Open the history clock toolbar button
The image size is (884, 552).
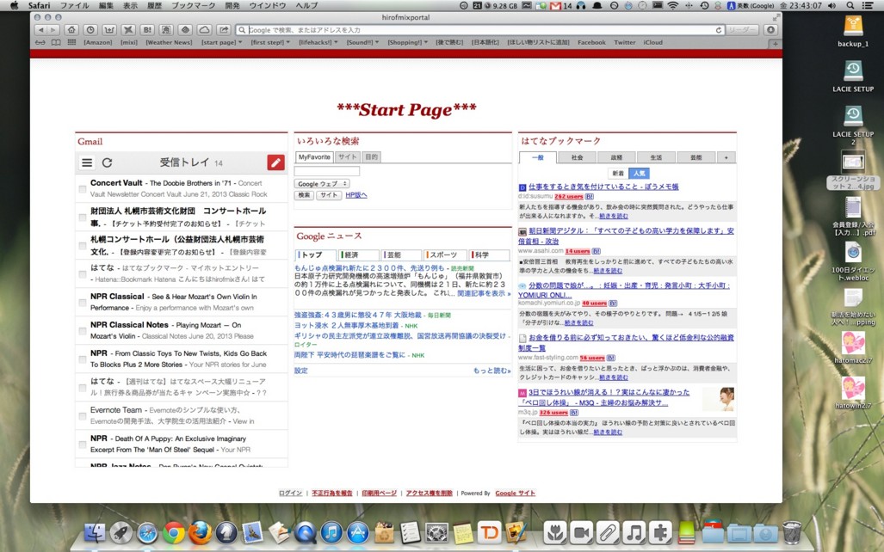pyautogui.click(x=90, y=30)
